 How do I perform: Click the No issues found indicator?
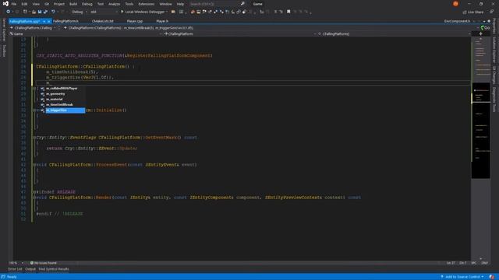pyautogui.click(x=44, y=263)
